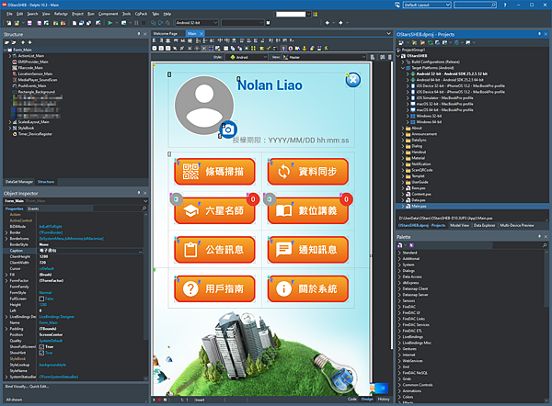The height and width of the screenshot is (406, 552).
Task: Click the Palette search icon
Action: tap(545, 245)
